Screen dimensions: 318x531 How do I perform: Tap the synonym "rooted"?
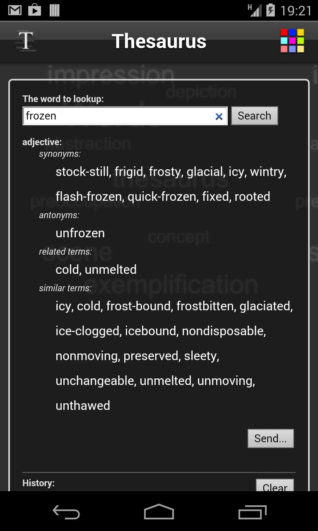(252, 197)
